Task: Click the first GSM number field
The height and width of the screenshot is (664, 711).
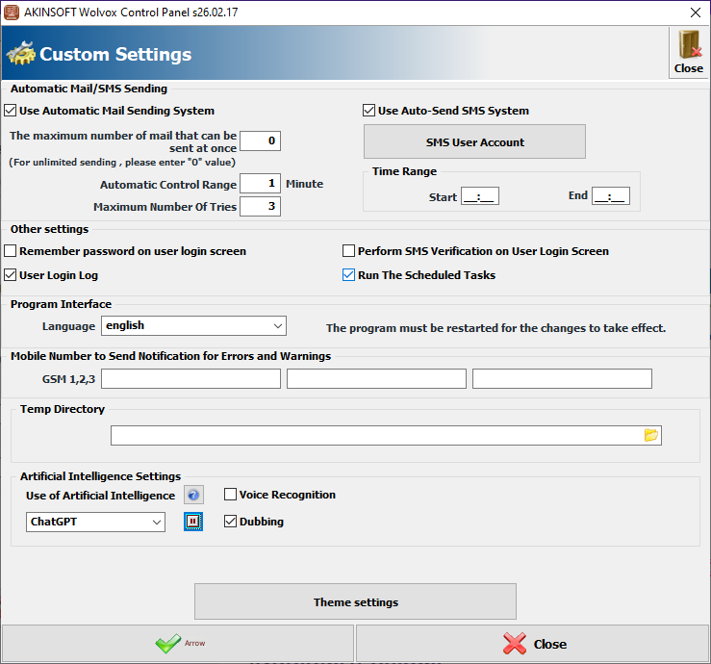Action: [190, 379]
